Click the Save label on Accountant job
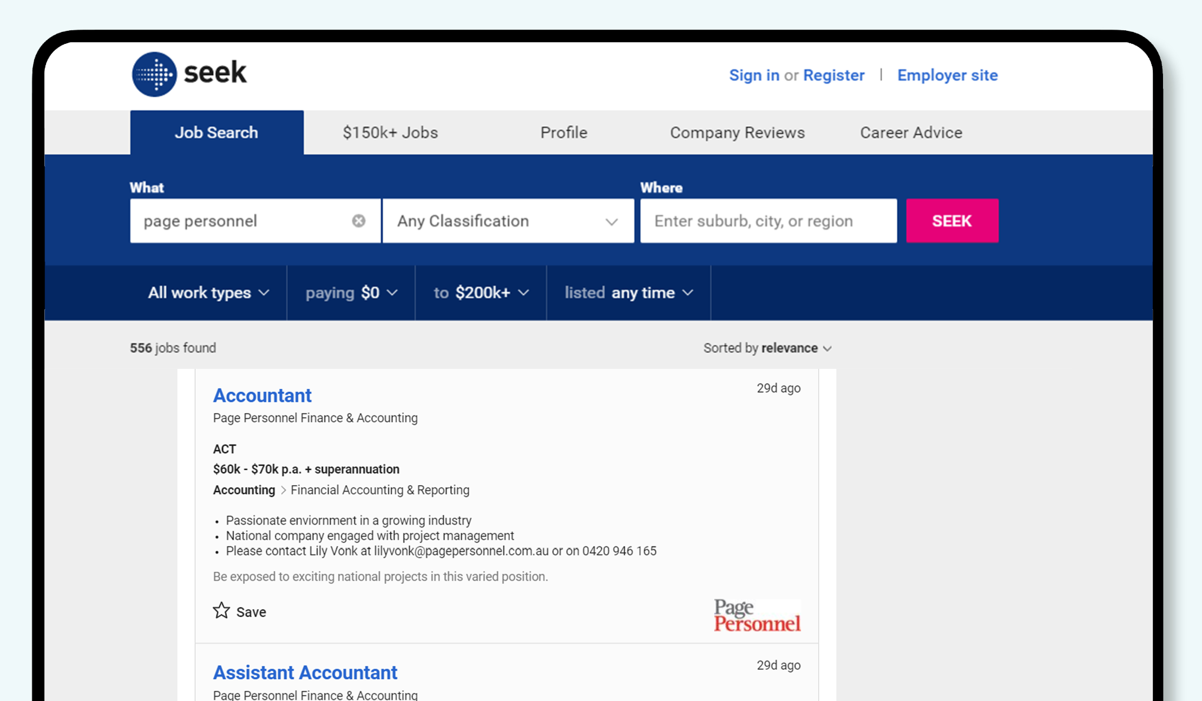The height and width of the screenshot is (701, 1202). (251, 612)
